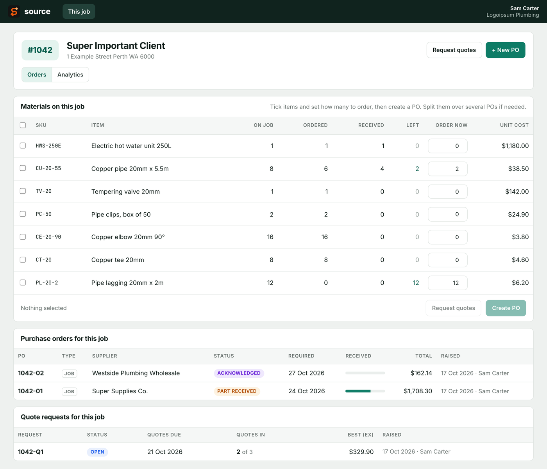
Task: Click the Order Now field for Copper elbow
Action: click(447, 237)
